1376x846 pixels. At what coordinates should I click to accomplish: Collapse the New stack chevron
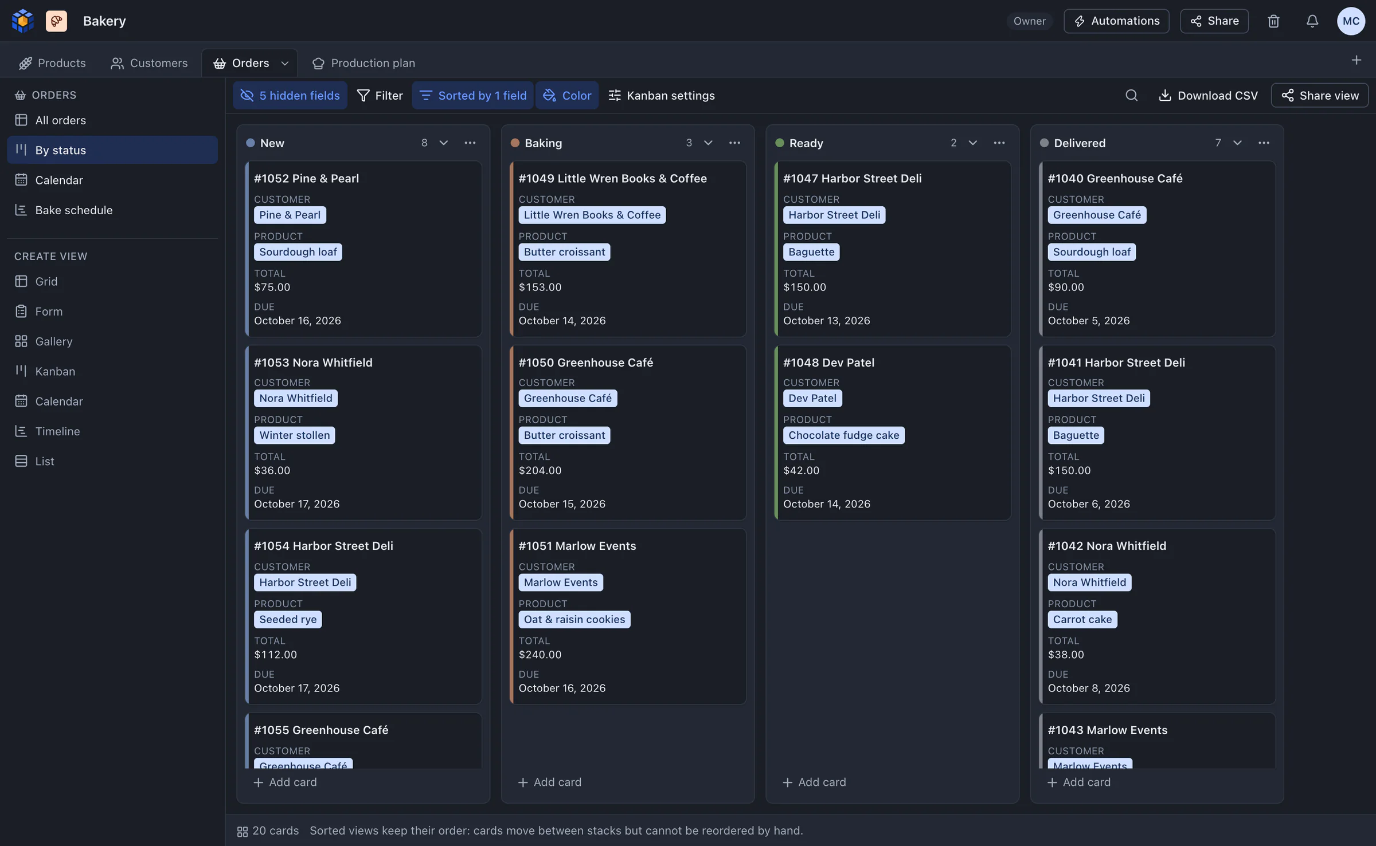click(x=444, y=143)
